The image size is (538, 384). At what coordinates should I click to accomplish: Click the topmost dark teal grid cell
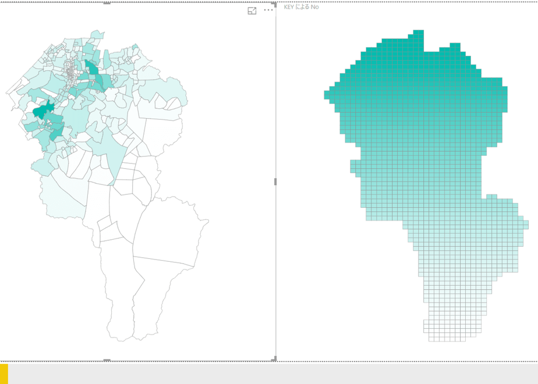(x=418, y=33)
